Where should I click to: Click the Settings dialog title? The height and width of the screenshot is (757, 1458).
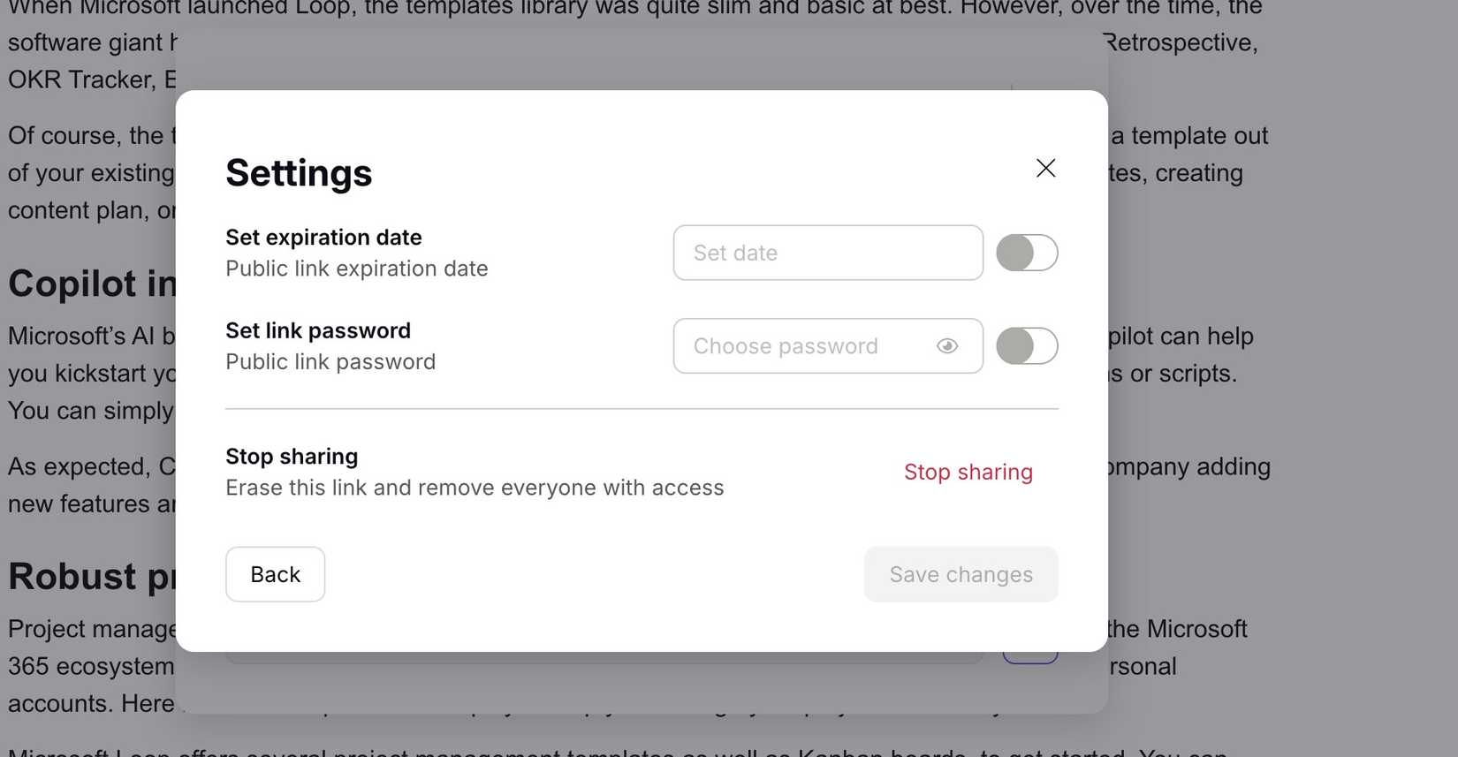[x=299, y=173]
